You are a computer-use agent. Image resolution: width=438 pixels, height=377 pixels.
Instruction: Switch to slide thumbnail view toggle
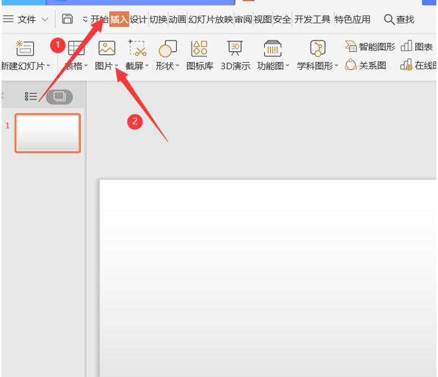point(59,97)
